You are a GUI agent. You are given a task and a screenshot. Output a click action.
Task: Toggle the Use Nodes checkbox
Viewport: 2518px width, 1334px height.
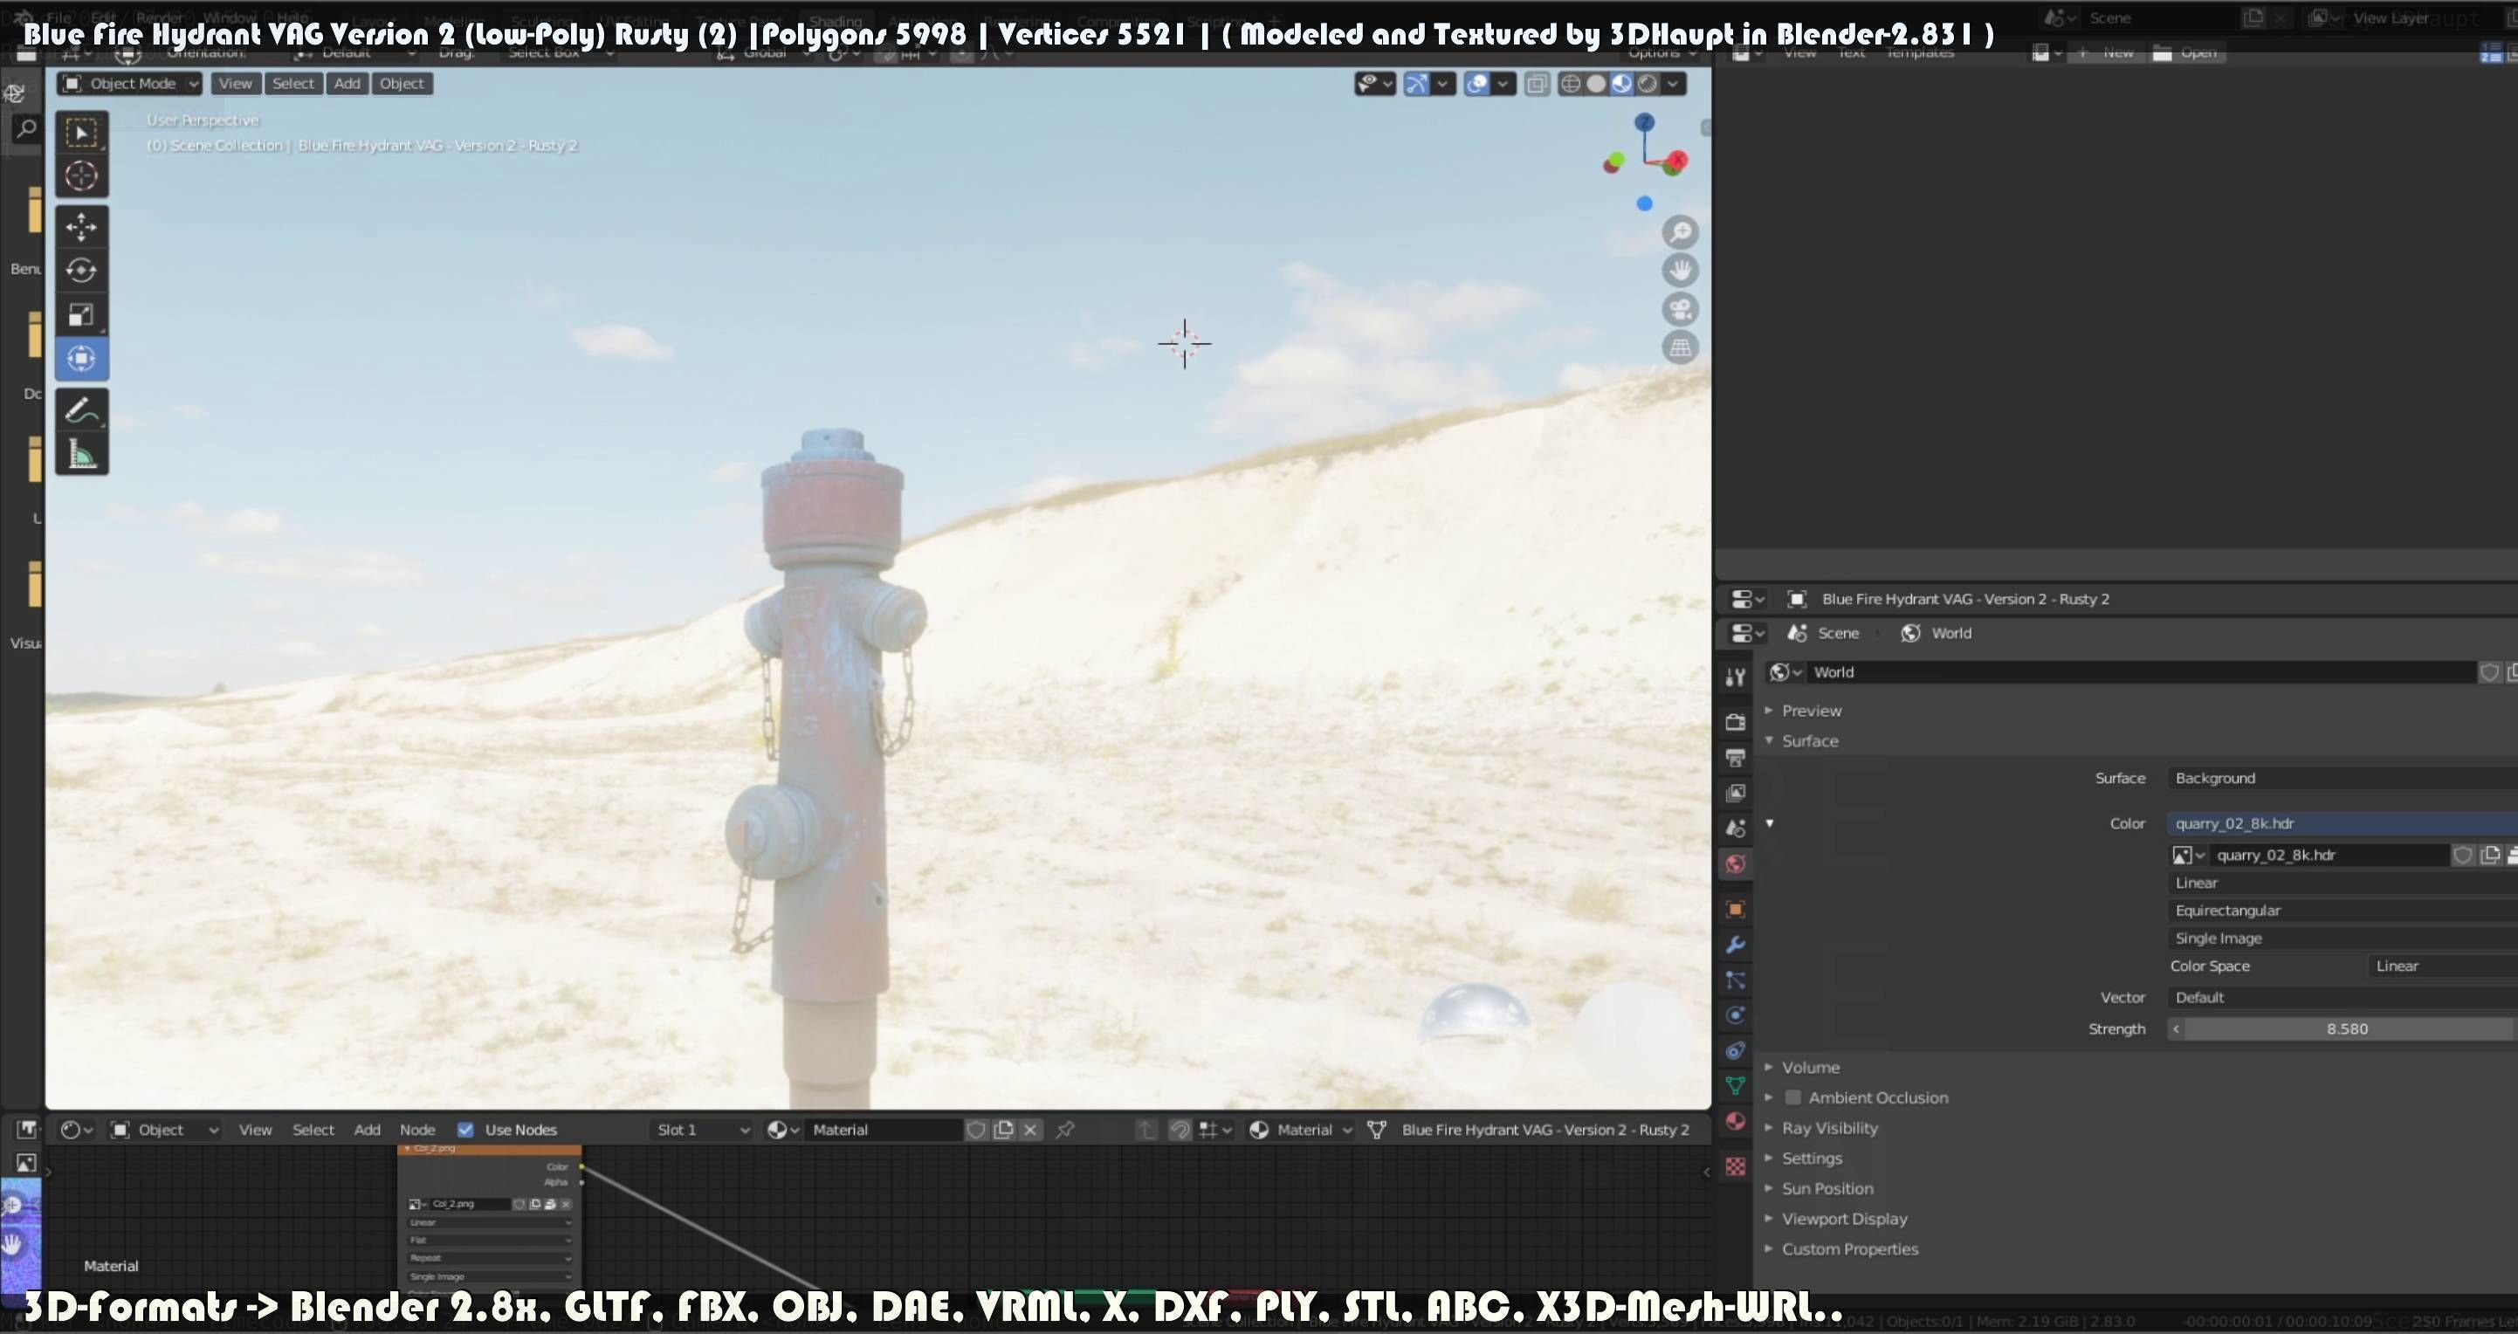click(465, 1130)
